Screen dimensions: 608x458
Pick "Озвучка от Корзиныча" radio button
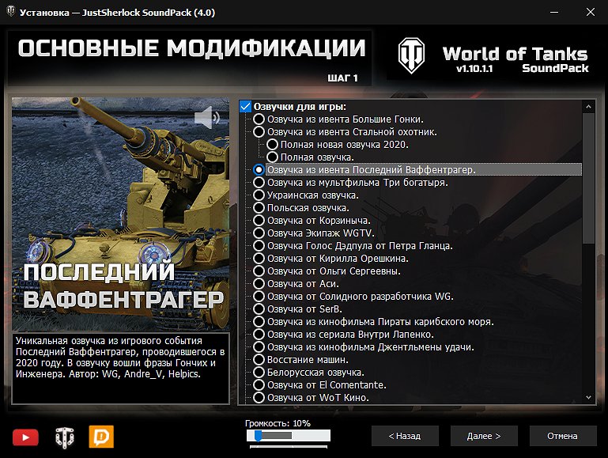[x=259, y=220]
